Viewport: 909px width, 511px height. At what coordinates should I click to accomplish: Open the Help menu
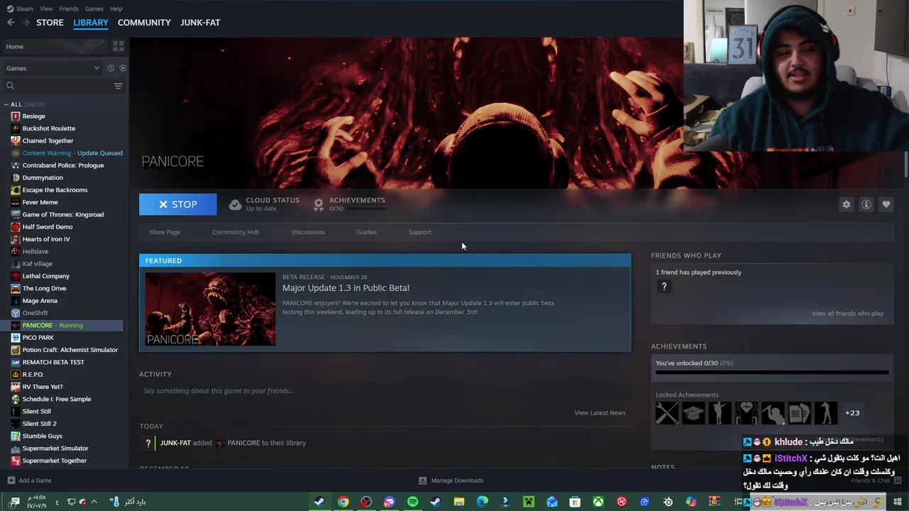click(x=116, y=9)
